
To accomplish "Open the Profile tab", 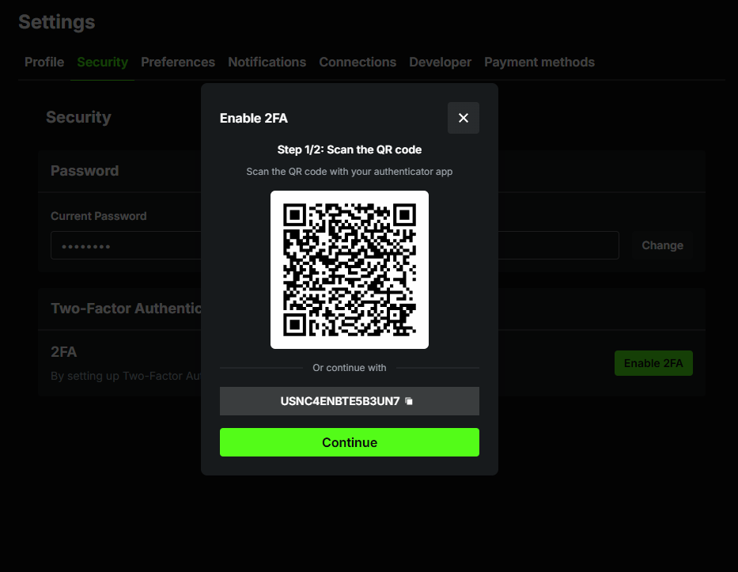I will pyautogui.click(x=44, y=63).
